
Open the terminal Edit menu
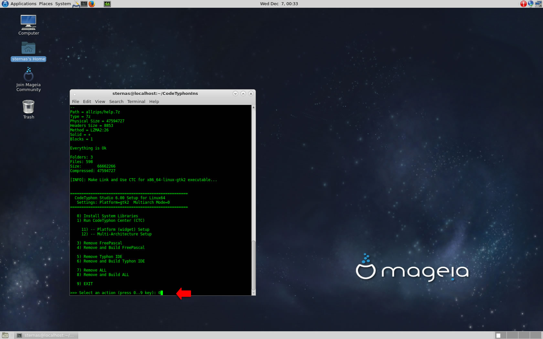(x=87, y=101)
